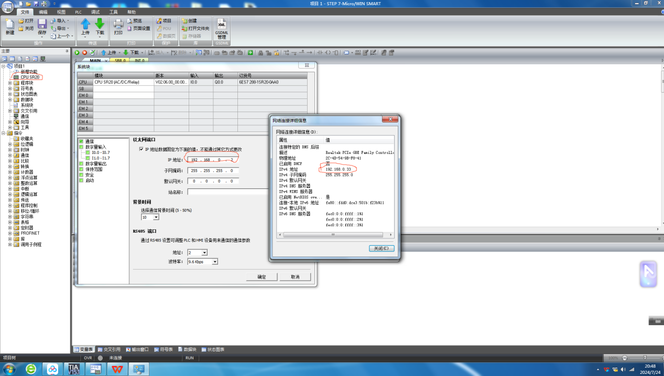Open GSDML 管理 from the ribbon

pos(222,29)
